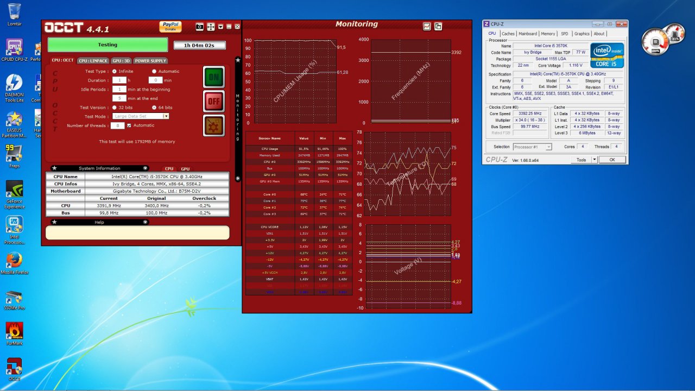The height and width of the screenshot is (391, 695).
Task: Open FurMark desktop shortcut
Action: click(15, 334)
